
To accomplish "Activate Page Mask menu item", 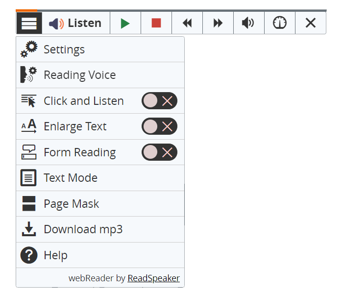I will 100,204.
